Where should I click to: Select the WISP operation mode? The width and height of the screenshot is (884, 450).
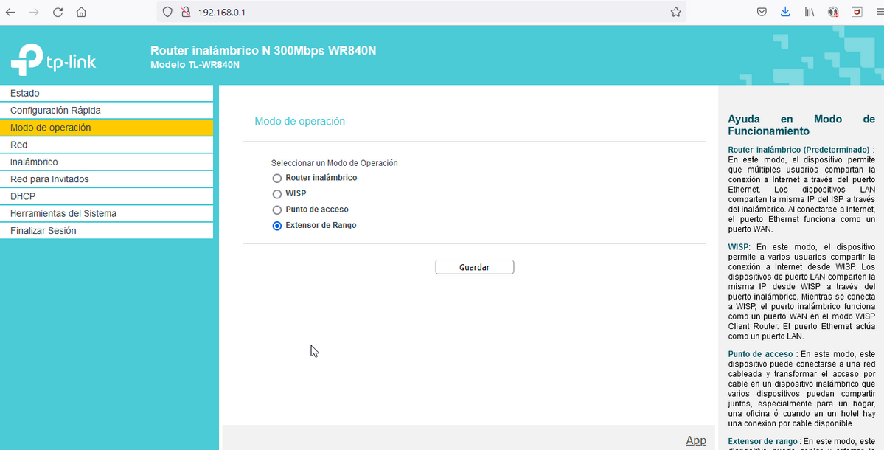(x=276, y=193)
